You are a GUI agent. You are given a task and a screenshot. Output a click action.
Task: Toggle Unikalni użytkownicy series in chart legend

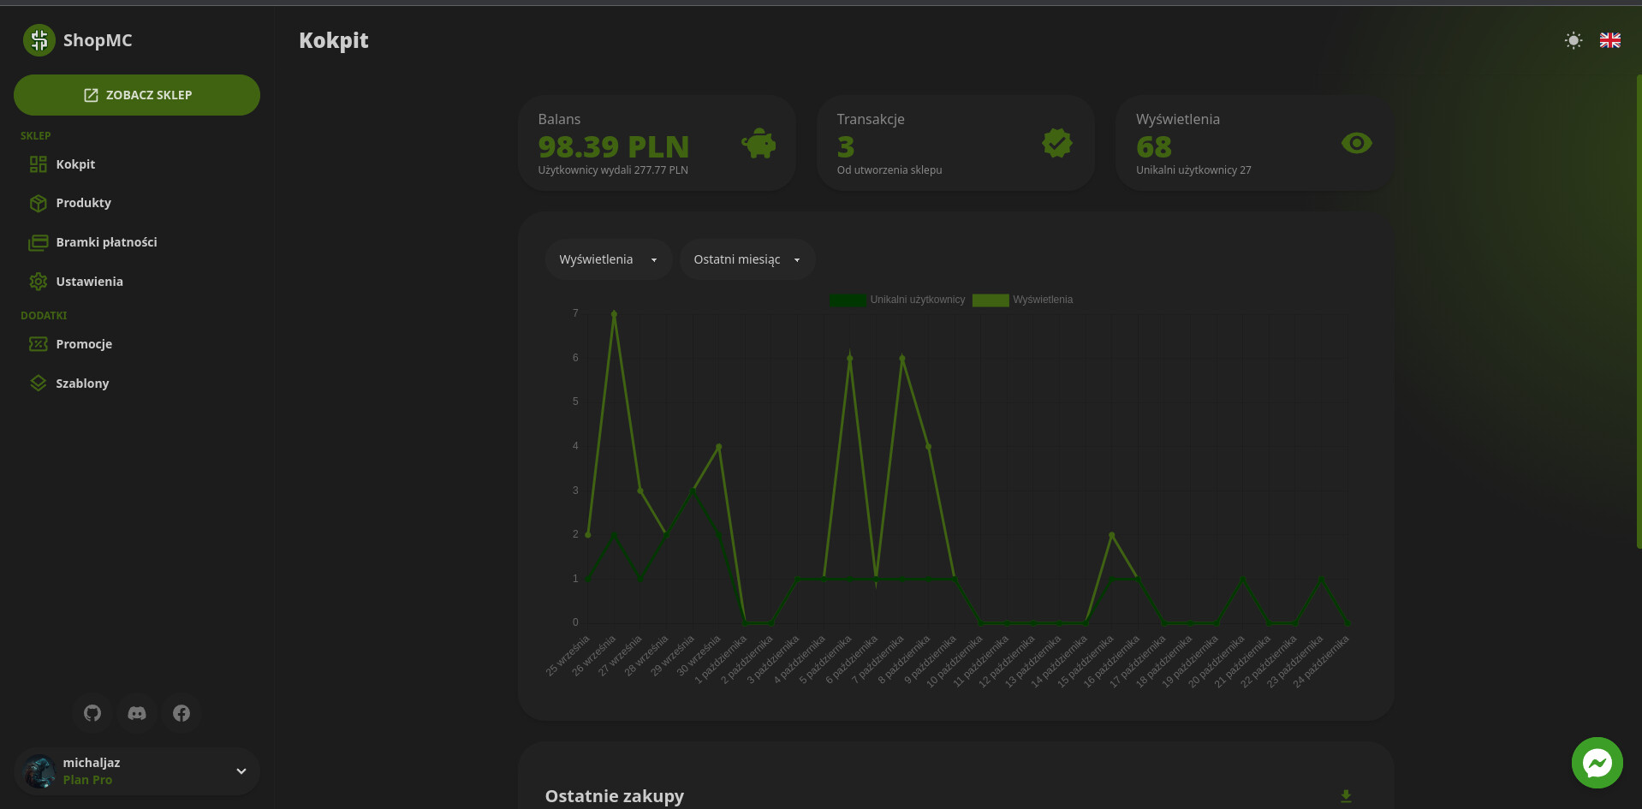[x=898, y=300]
